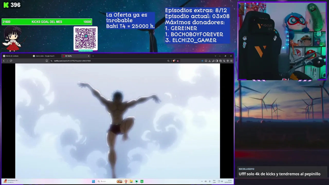Click the taskbar clock and date

pos(228,181)
